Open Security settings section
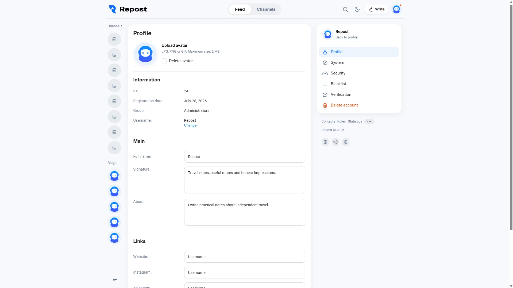The width and height of the screenshot is (513, 288). point(359,73)
